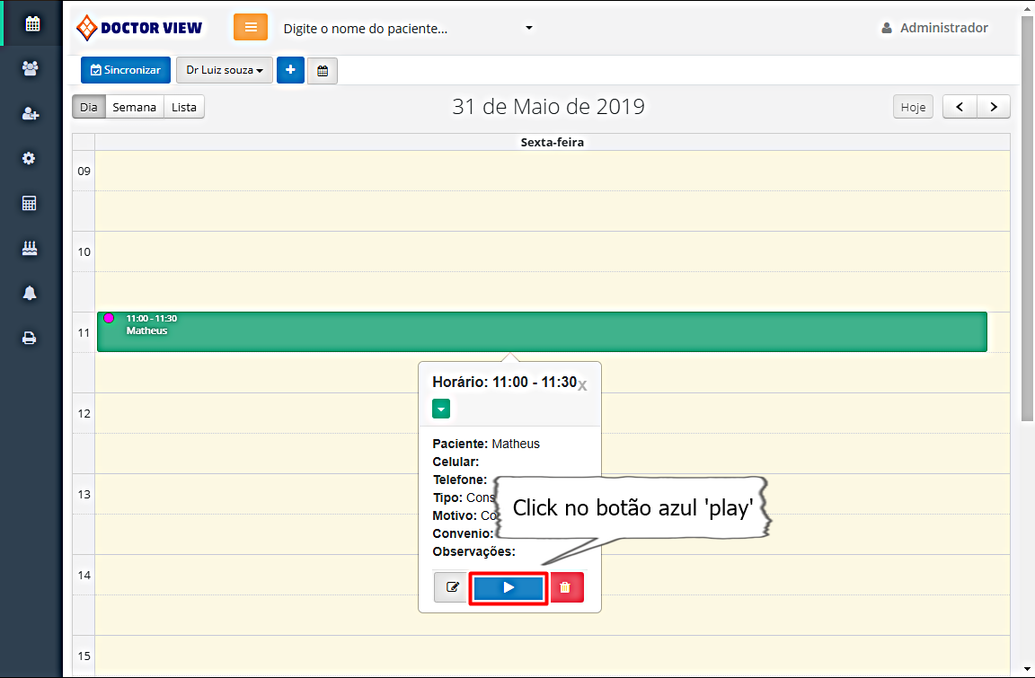Switch to Lista view

pyautogui.click(x=184, y=107)
